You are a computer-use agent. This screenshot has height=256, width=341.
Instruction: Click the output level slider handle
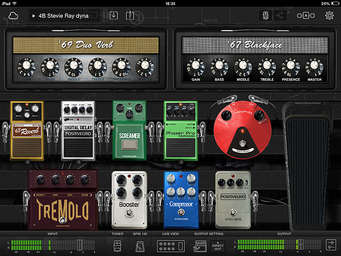click(301, 245)
